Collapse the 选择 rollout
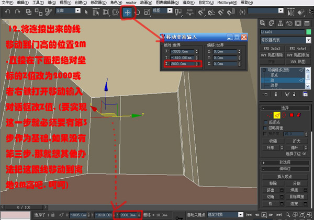This screenshot has height=220, width=314. pos(285,108)
